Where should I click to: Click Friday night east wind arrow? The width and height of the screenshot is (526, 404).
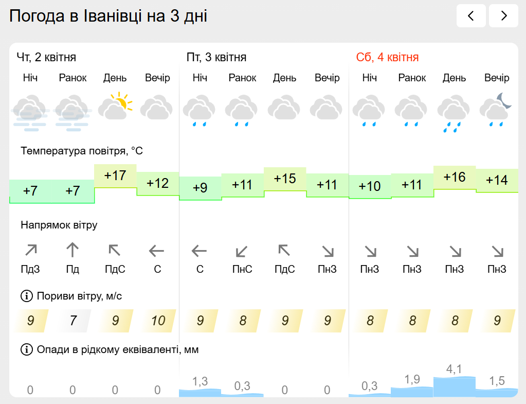point(199,251)
